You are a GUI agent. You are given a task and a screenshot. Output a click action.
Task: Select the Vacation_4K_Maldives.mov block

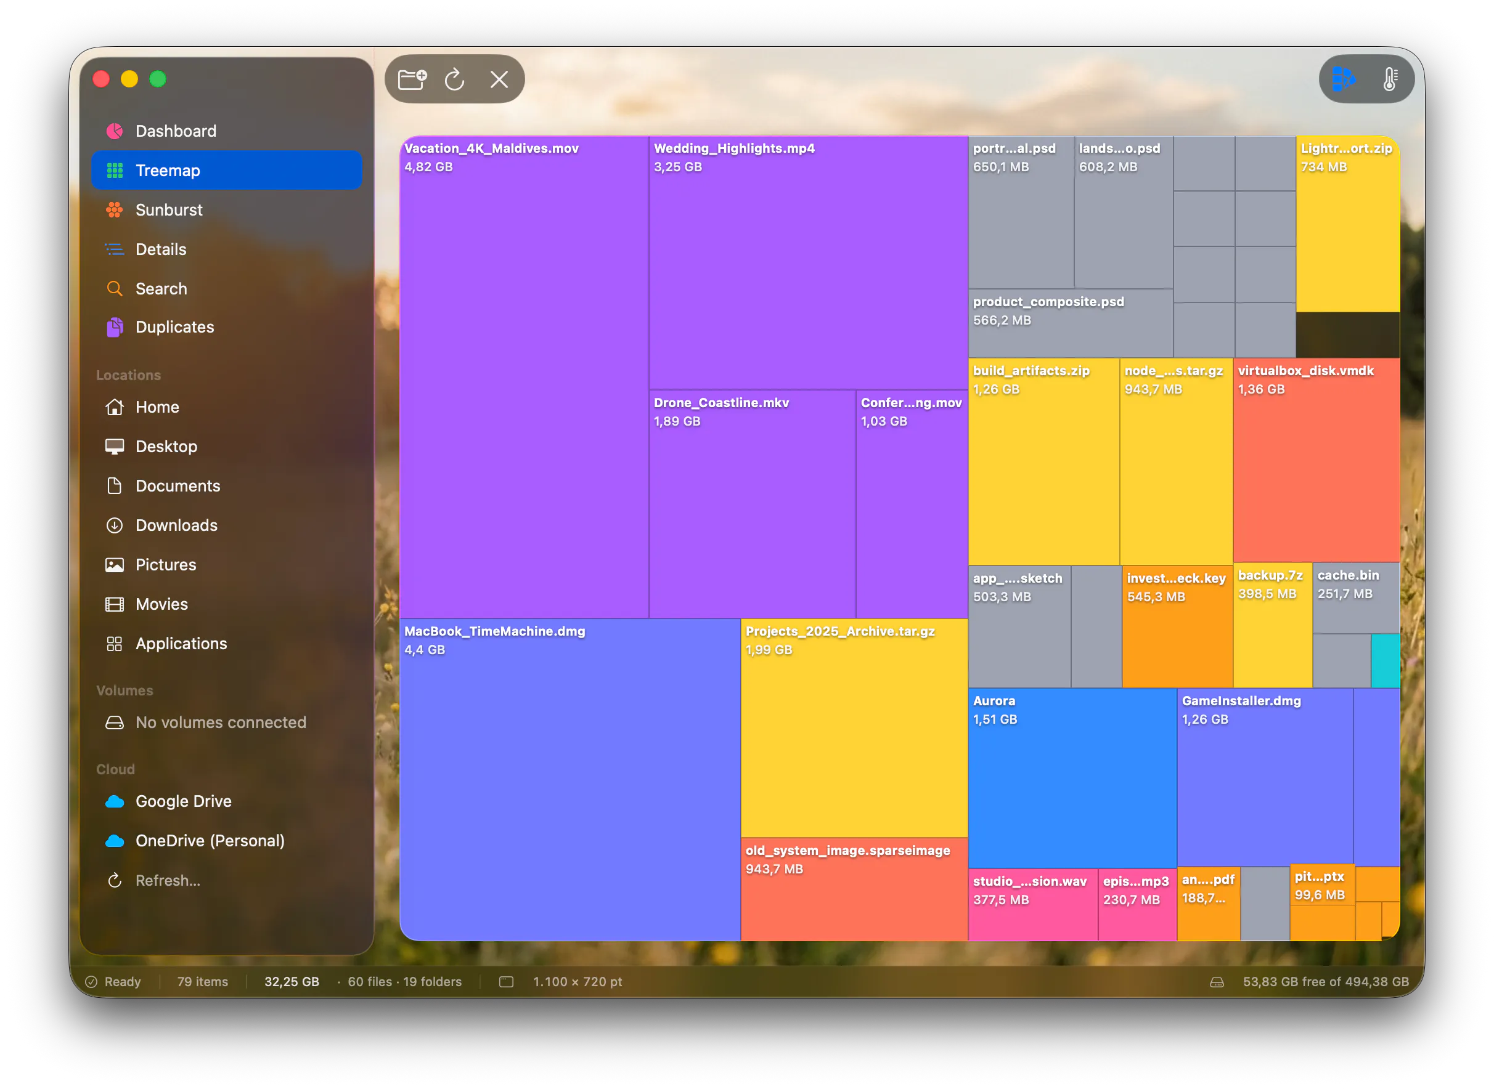pos(525,377)
